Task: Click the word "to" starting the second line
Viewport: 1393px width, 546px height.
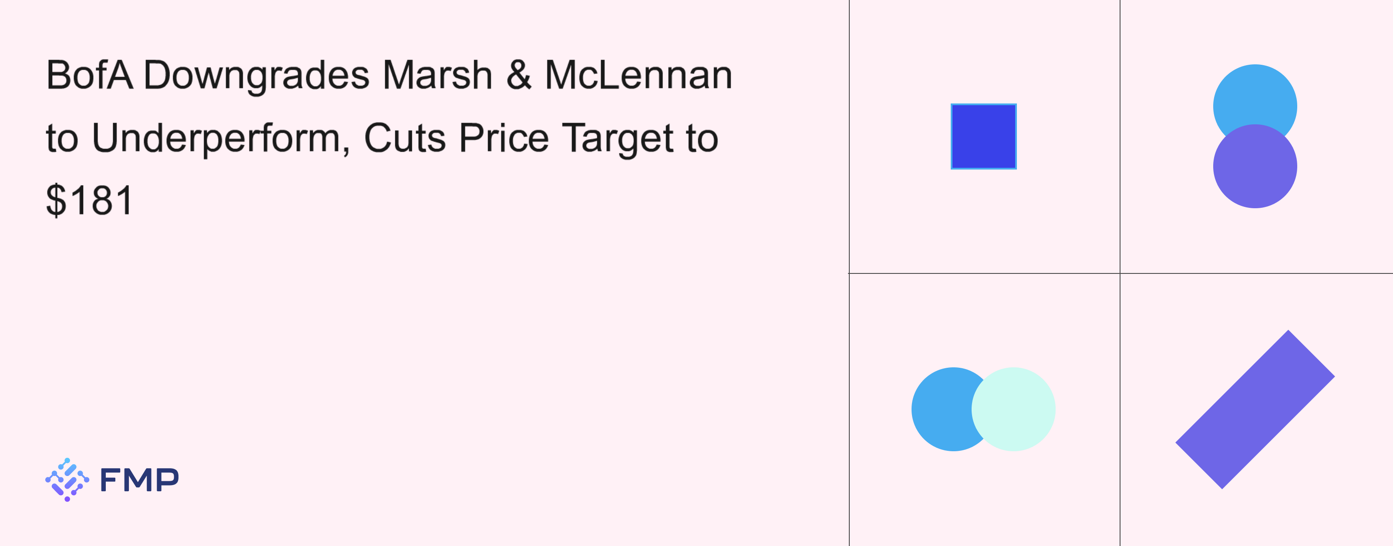Action: pos(62,138)
